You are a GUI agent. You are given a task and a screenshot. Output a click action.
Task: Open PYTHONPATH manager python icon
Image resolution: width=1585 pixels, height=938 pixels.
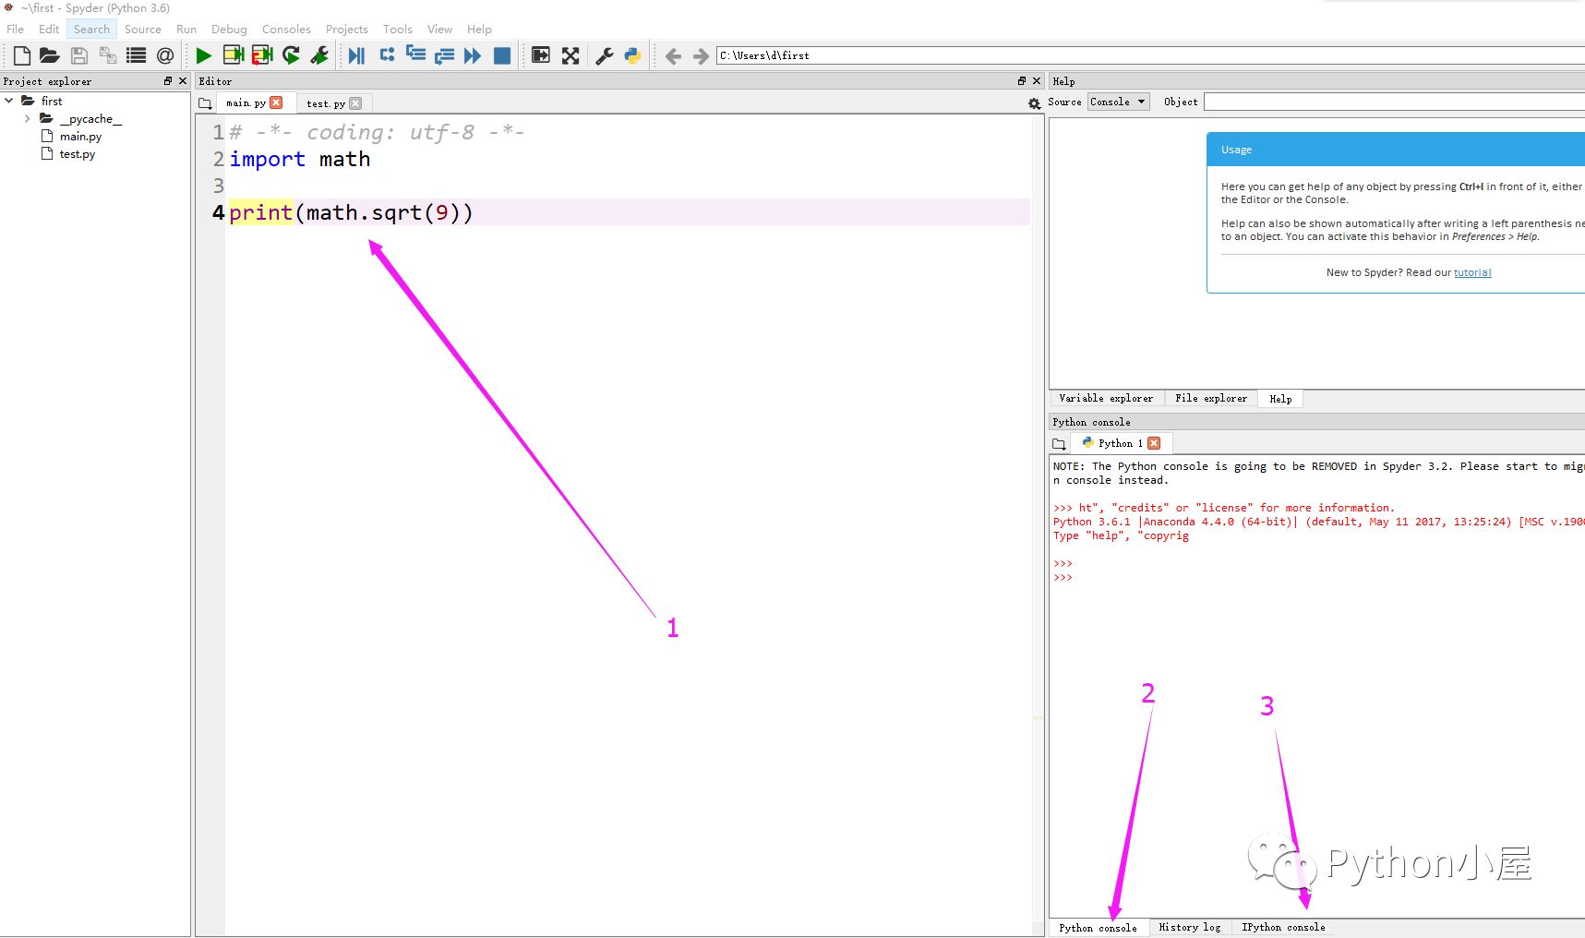click(632, 55)
